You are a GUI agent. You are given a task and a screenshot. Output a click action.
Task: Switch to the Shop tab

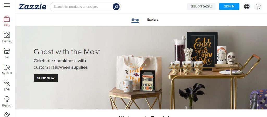pos(135,20)
